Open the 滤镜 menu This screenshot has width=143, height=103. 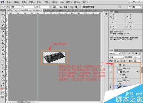pyautogui.click(x=55, y=2)
